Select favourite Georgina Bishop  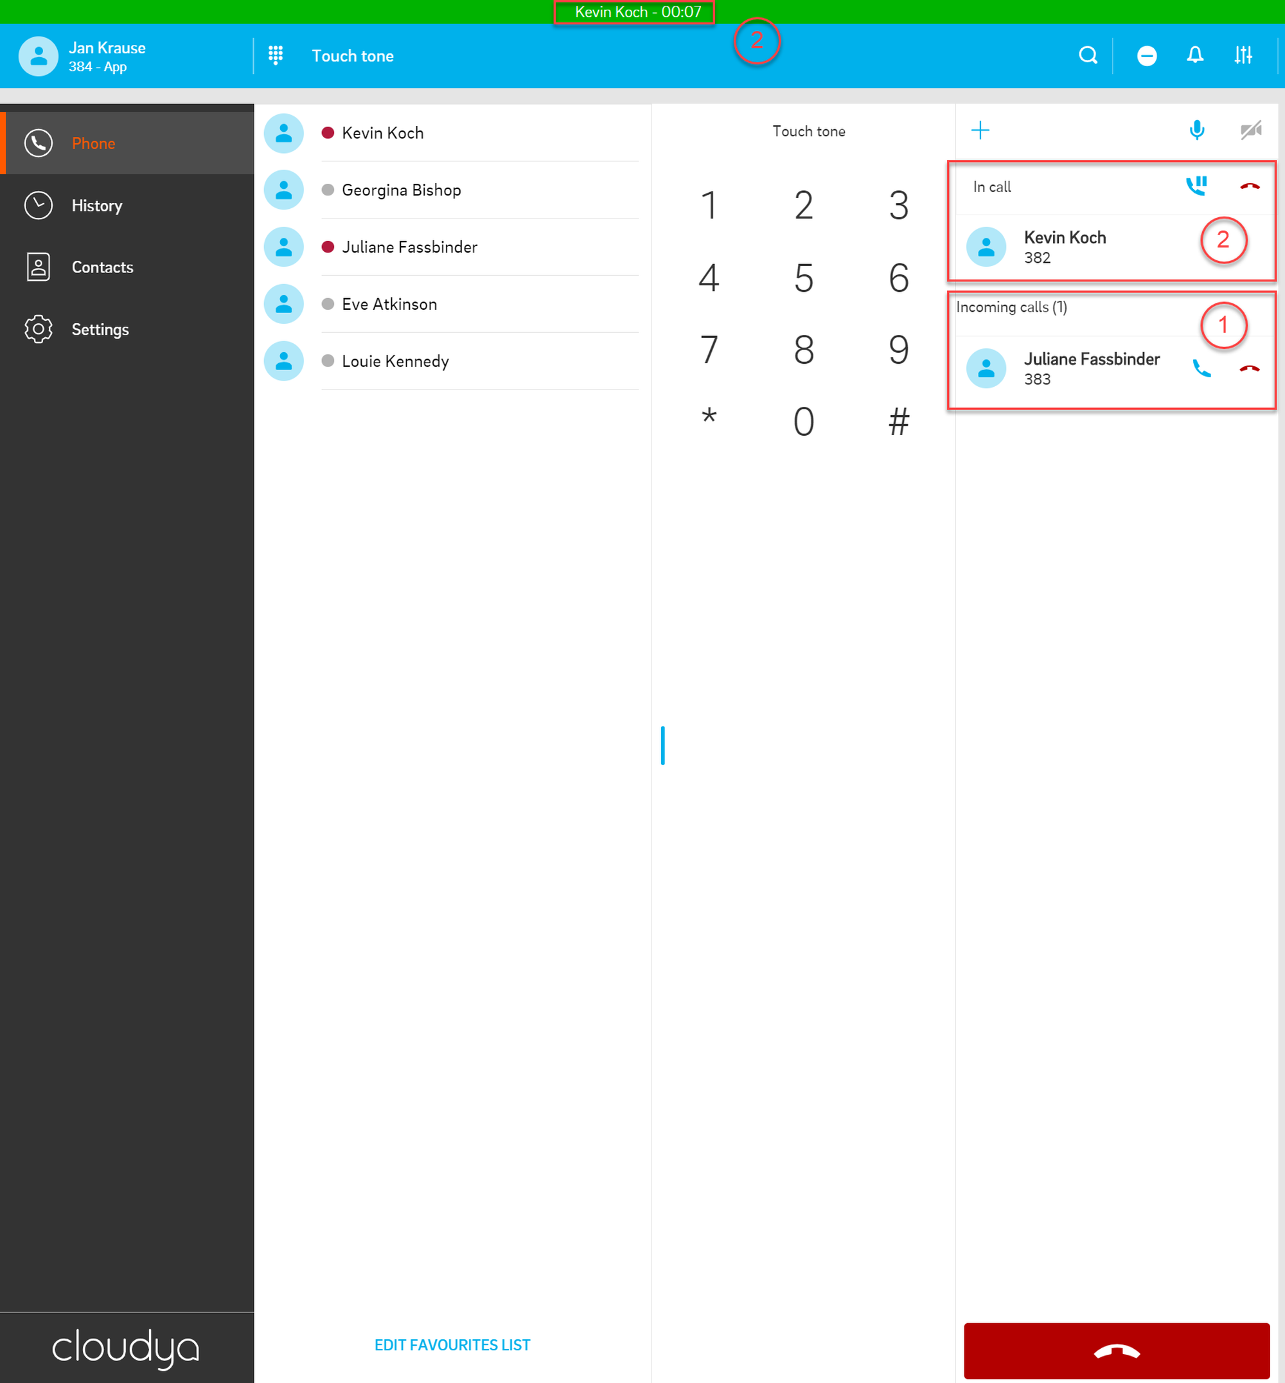401,190
